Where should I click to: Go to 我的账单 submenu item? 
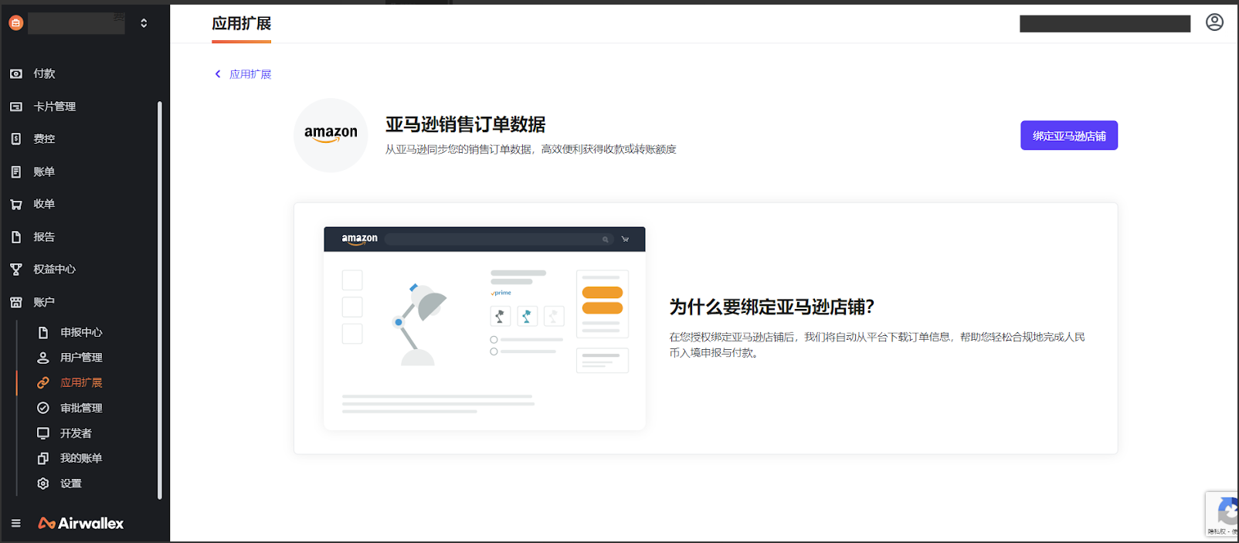click(x=81, y=458)
